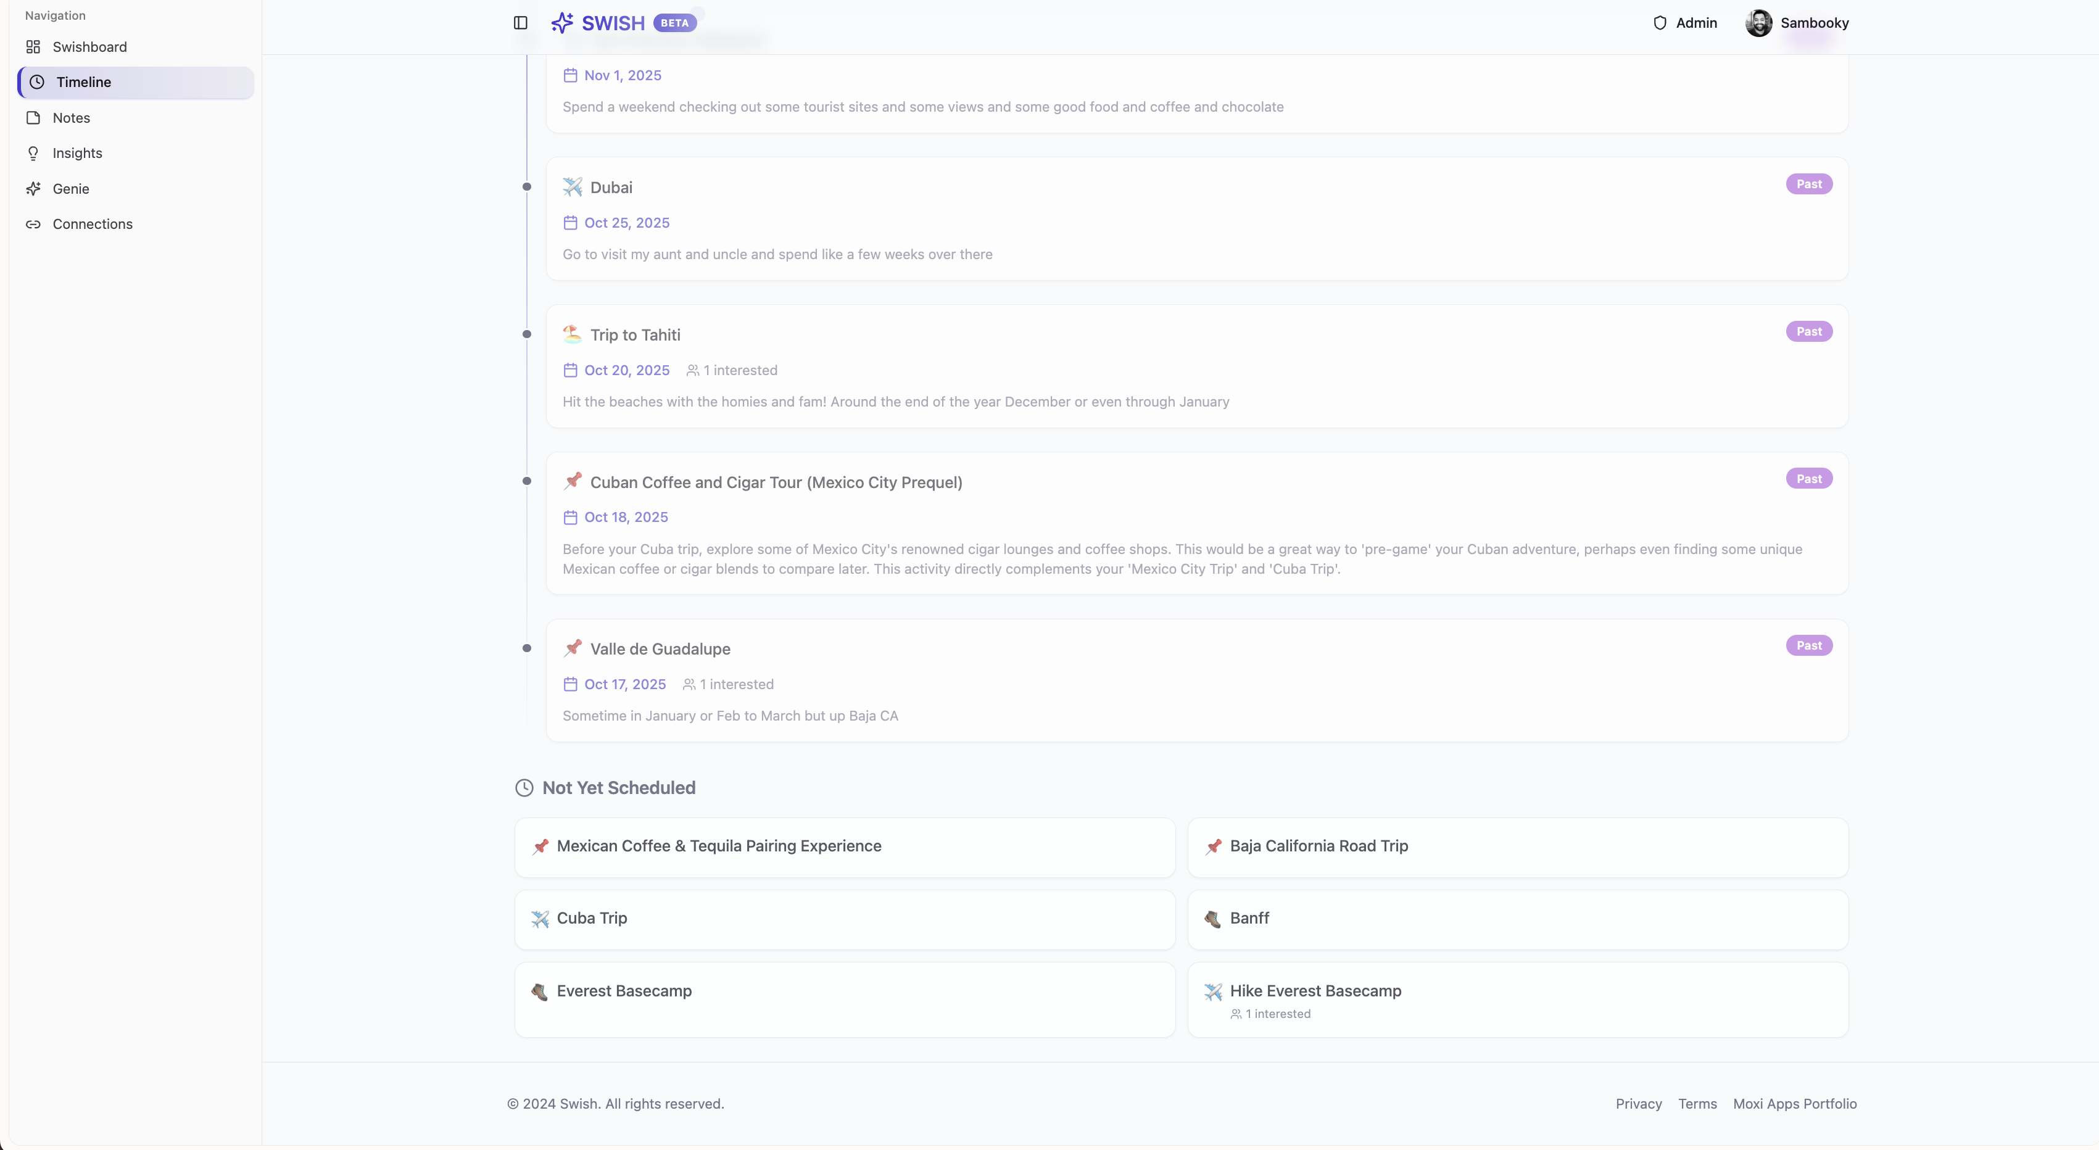Click the Timeline clock icon in sidebar

[38, 82]
